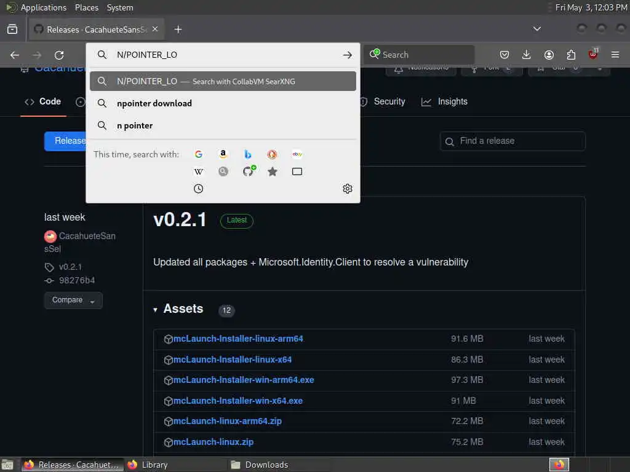Open a new tab with plus

[178, 29]
